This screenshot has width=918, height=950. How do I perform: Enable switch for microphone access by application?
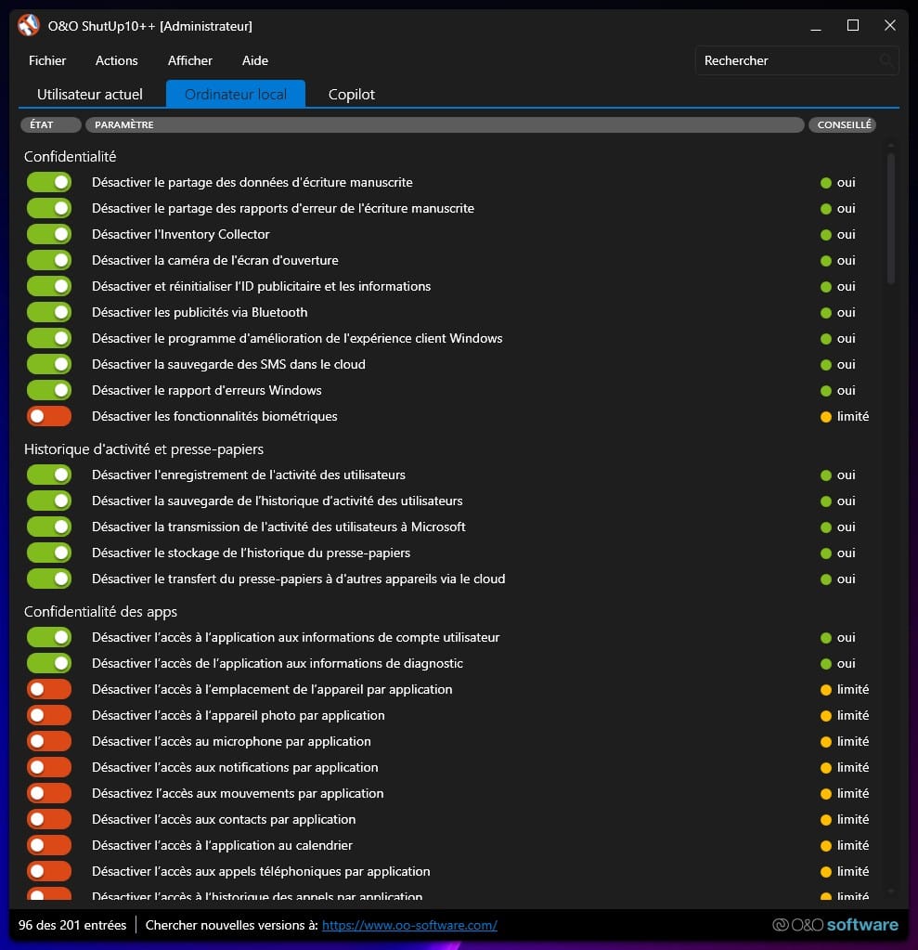tap(49, 742)
